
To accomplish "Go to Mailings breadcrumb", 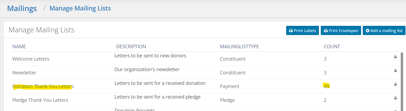I will click(x=22, y=8).
